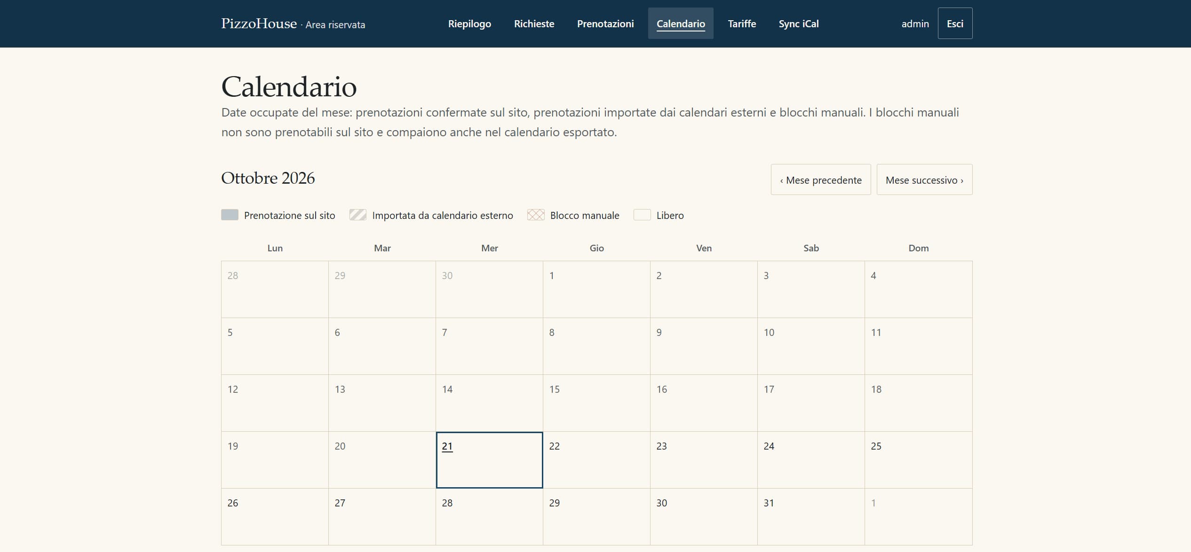Select greyed September 29 cell
1191x552 pixels.
tap(382, 289)
